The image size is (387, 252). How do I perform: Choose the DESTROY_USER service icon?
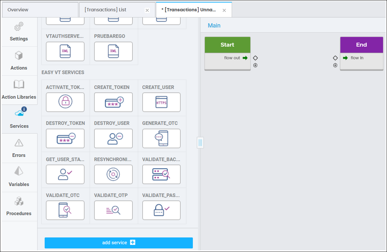[113, 138]
